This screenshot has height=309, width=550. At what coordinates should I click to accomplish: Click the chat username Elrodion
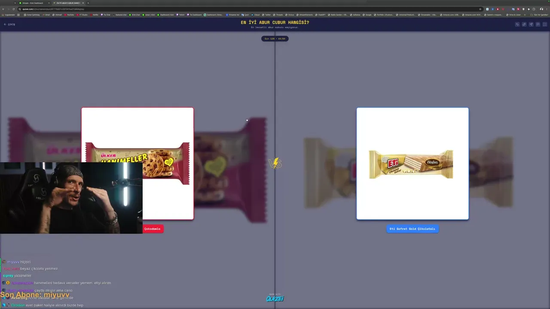pos(18,305)
